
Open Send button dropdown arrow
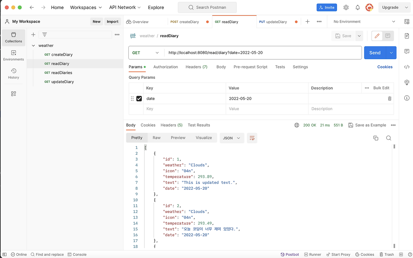(x=391, y=53)
